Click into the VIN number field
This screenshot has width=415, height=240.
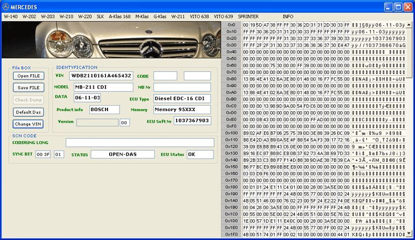point(101,76)
